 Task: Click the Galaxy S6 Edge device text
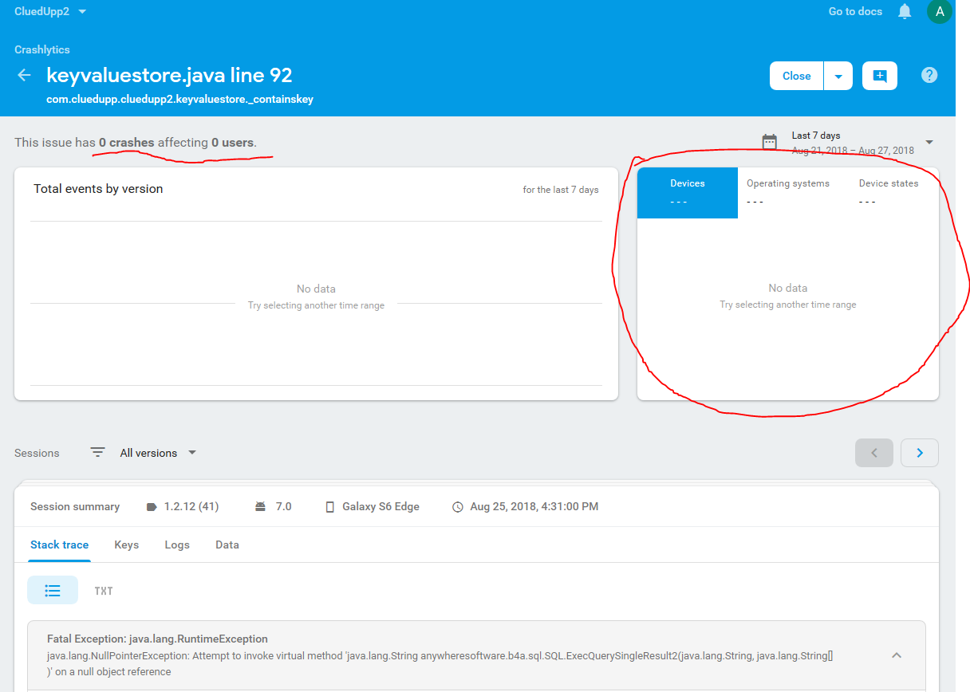click(x=381, y=507)
